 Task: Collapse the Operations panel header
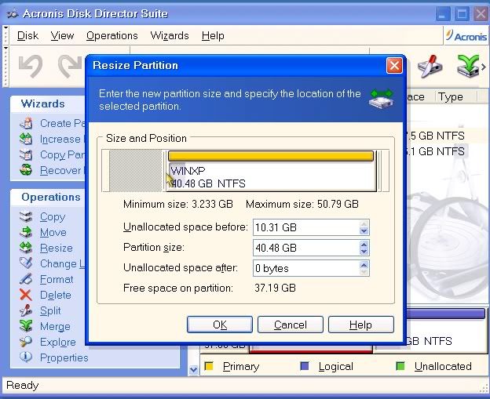47,198
